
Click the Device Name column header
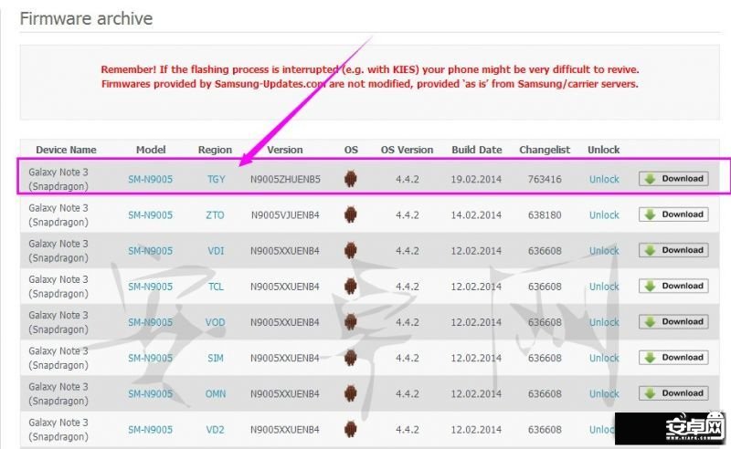click(66, 150)
